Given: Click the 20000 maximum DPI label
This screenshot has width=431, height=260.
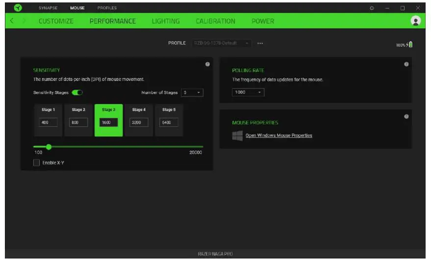Looking at the screenshot, I should 196,153.
